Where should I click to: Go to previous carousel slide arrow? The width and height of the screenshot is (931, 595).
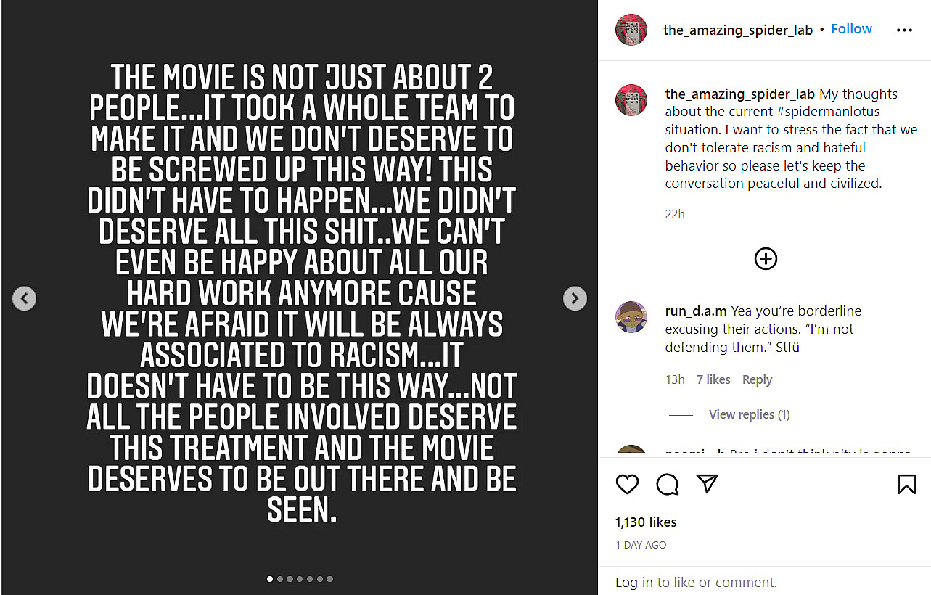(25, 298)
